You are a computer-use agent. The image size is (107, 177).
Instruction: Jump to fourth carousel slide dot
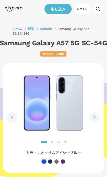pos(65,142)
